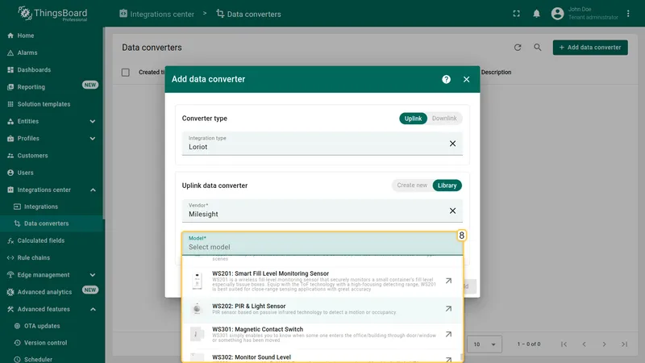The image size is (645, 363).
Task: Select Library converter option
Action: pyautogui.click(x=447, y=186)
